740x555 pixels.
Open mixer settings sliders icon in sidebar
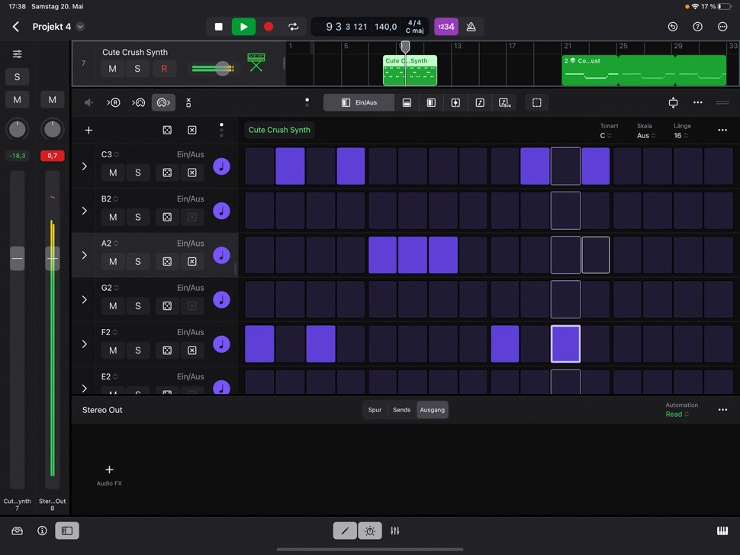18,54
